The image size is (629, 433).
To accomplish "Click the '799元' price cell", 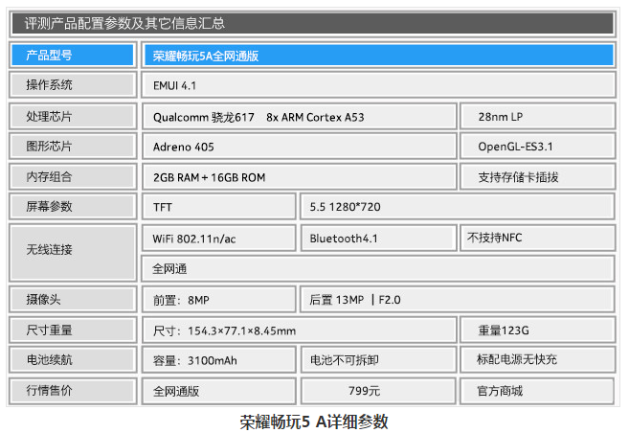I will (x=378, y=391).
